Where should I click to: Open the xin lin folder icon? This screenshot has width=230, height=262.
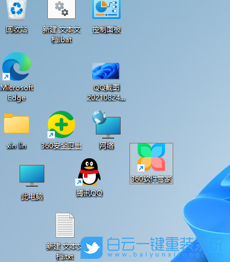(17, 123)
